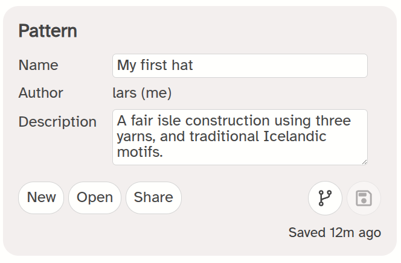Click the fork pattern branch icon

coord(325,198)
